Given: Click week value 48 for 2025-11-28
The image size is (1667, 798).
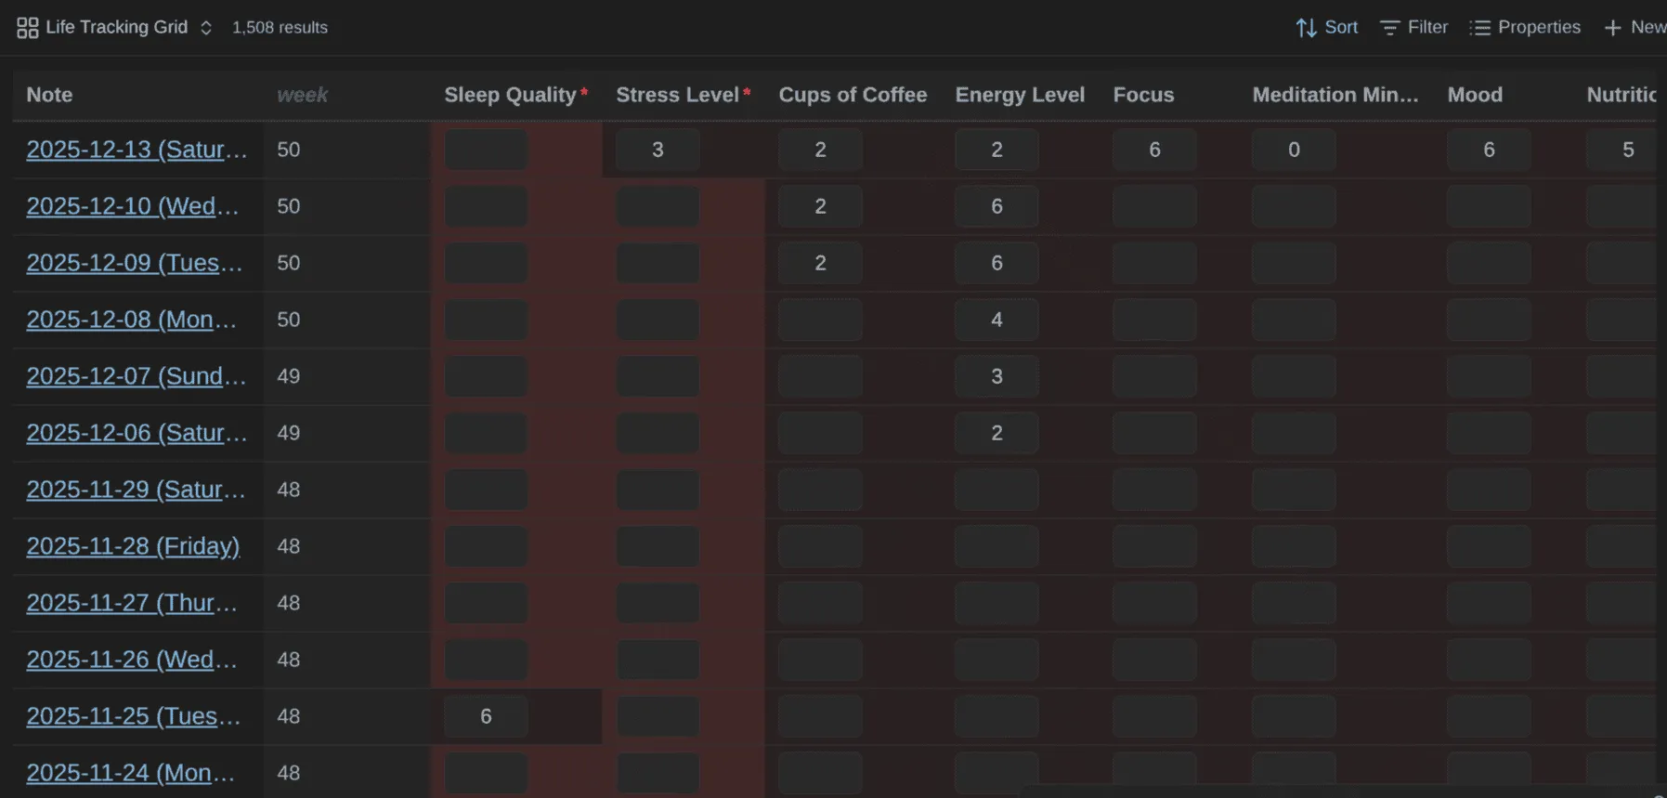Looking at the screenshot, I should [289, 546].
